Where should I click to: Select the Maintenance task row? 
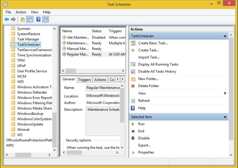(93, 43)
